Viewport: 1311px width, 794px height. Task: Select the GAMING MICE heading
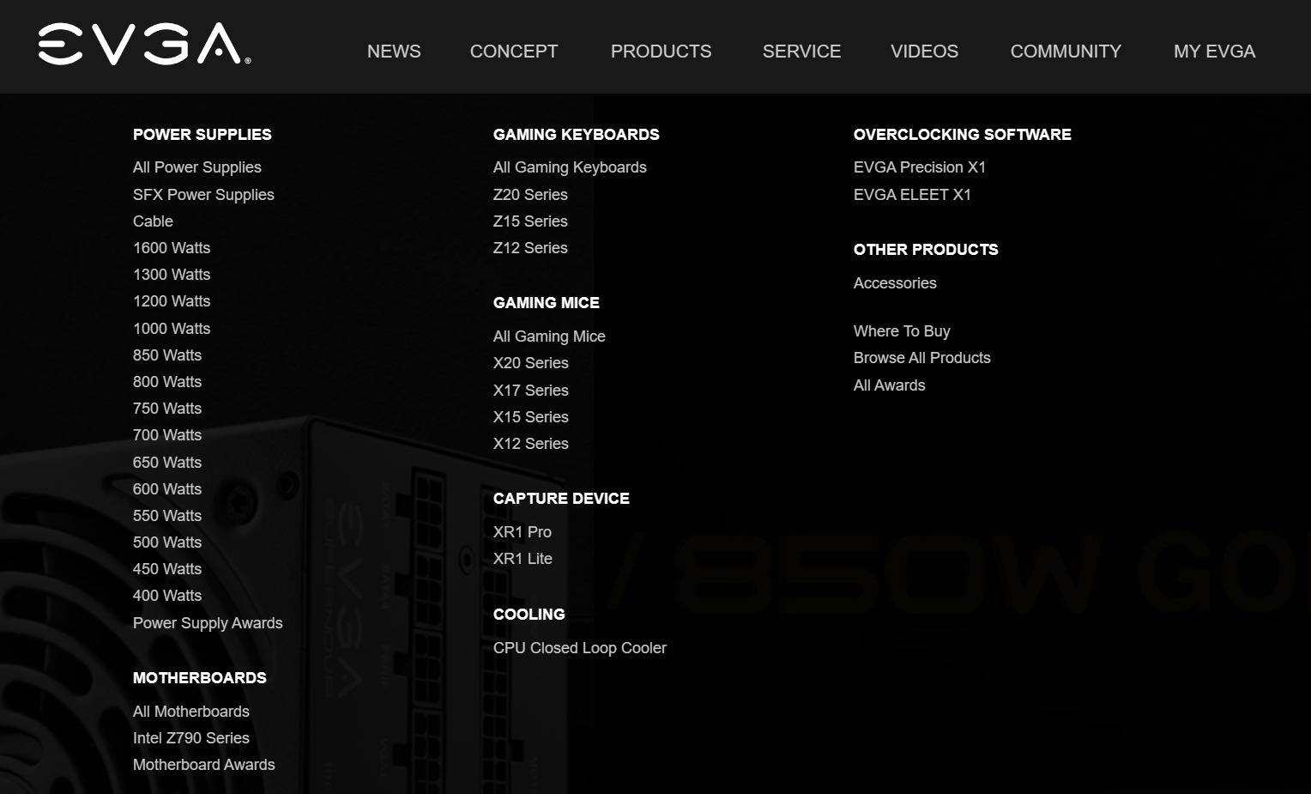tap(547, 303)
